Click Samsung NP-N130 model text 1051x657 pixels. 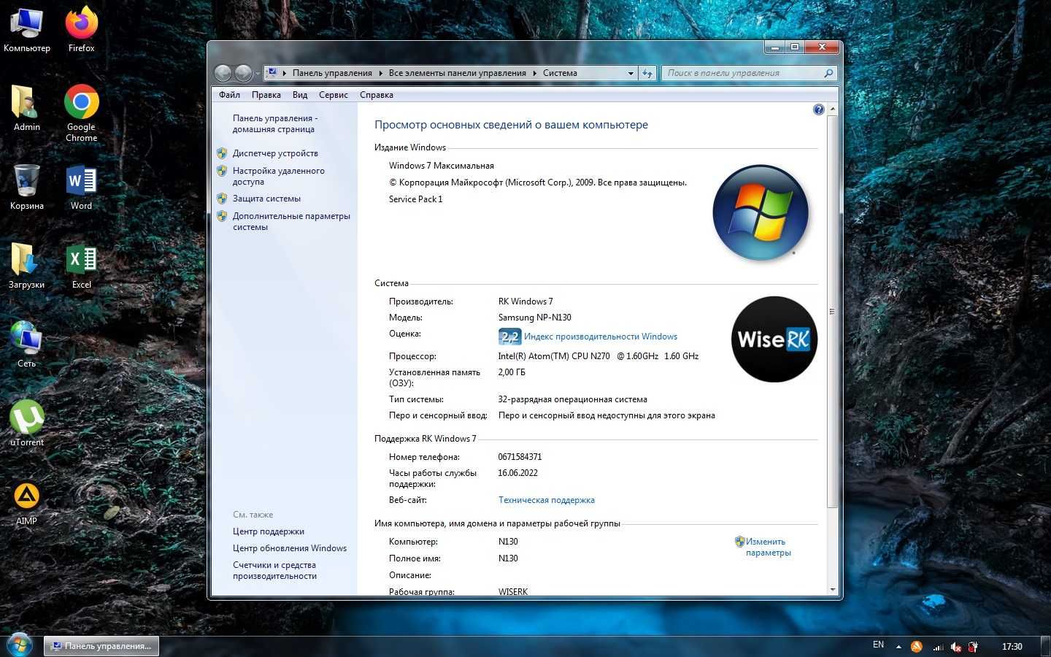(x=534, y=318)
